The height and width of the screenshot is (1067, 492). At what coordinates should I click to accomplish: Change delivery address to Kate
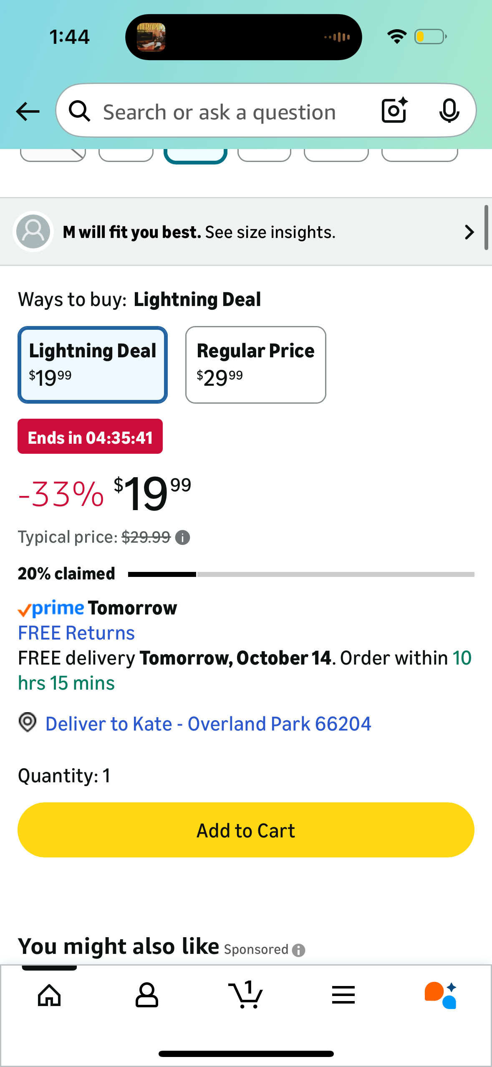208,724
